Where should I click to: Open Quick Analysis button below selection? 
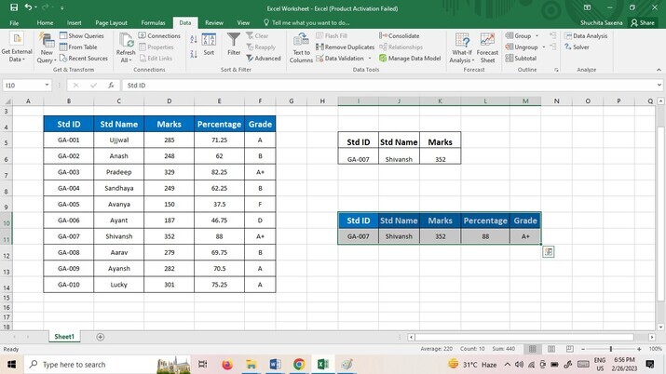(549, 252)
